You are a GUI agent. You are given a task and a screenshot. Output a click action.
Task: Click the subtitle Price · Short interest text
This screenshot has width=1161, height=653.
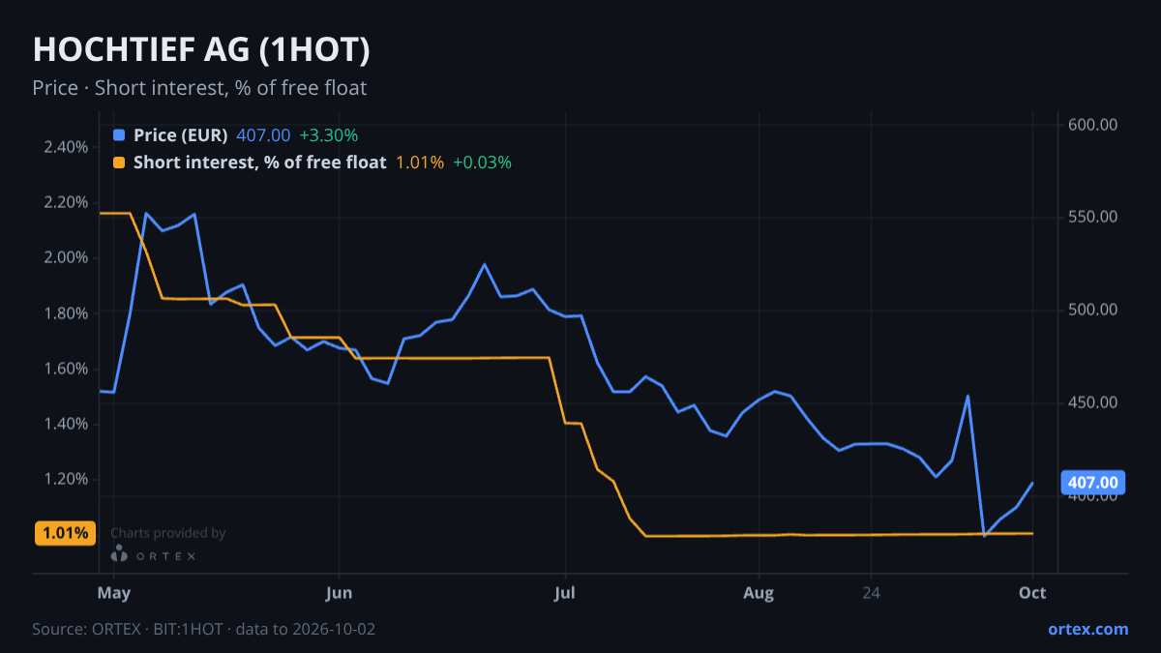tap(199, 88)
